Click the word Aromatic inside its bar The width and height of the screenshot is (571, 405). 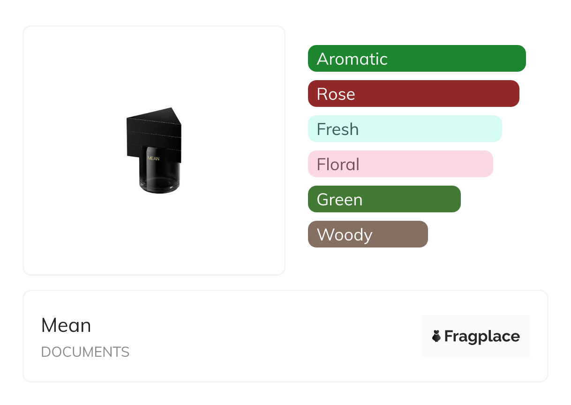pos(352,59)
